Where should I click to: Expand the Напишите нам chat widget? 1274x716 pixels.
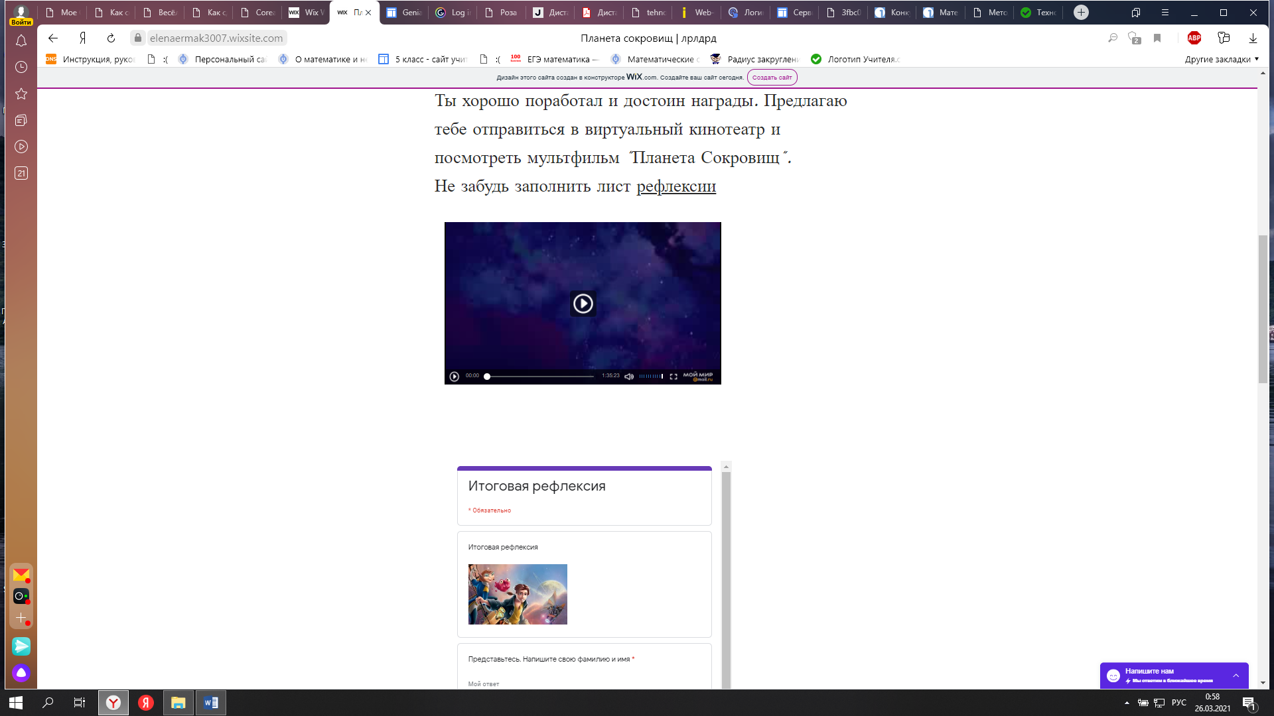1236,676
